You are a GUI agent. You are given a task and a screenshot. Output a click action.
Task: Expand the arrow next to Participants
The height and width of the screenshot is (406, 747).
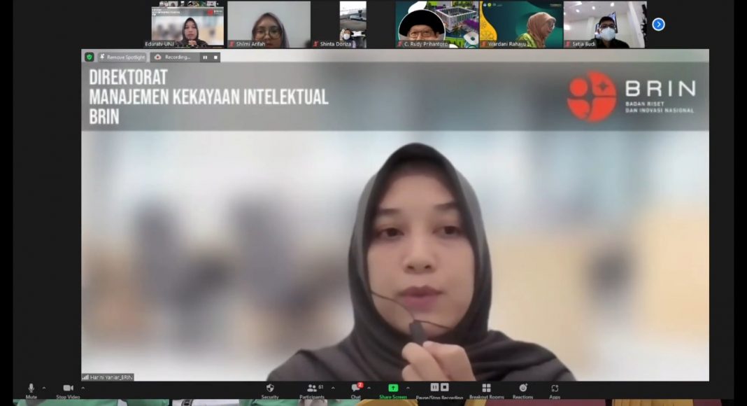pos(333,388)
